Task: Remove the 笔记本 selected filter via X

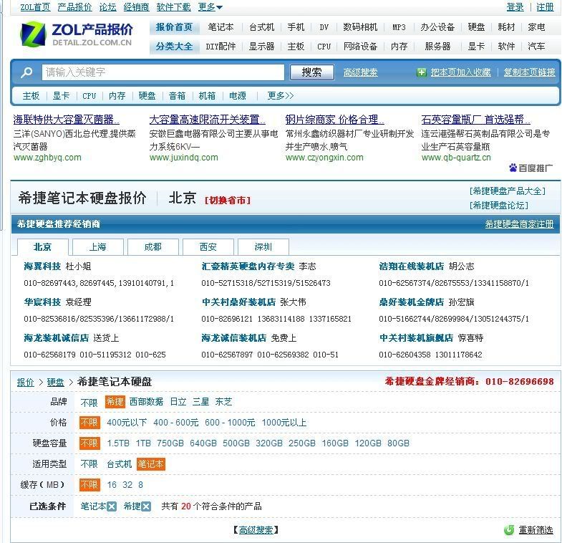Action: pyautogui.click(x=112, y=506)
